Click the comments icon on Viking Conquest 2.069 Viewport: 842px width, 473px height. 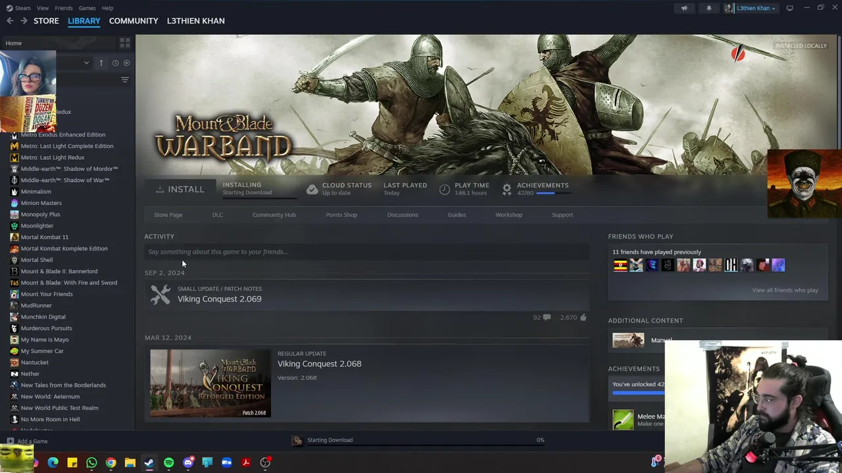[547, 317]
